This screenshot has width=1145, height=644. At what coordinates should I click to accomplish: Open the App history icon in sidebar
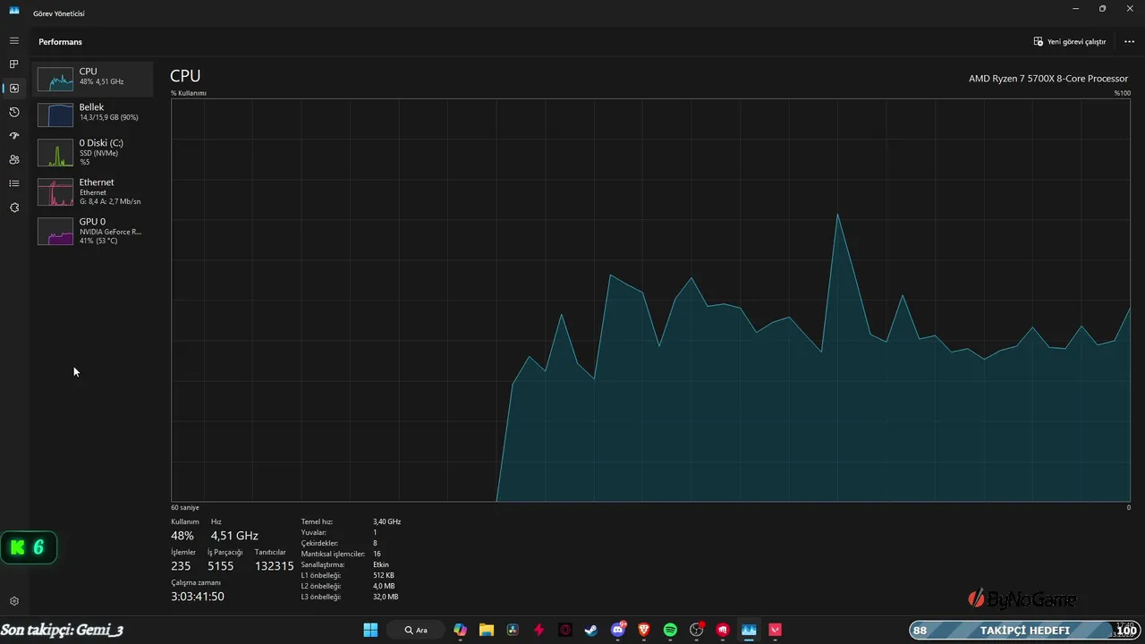coord(13,112)
